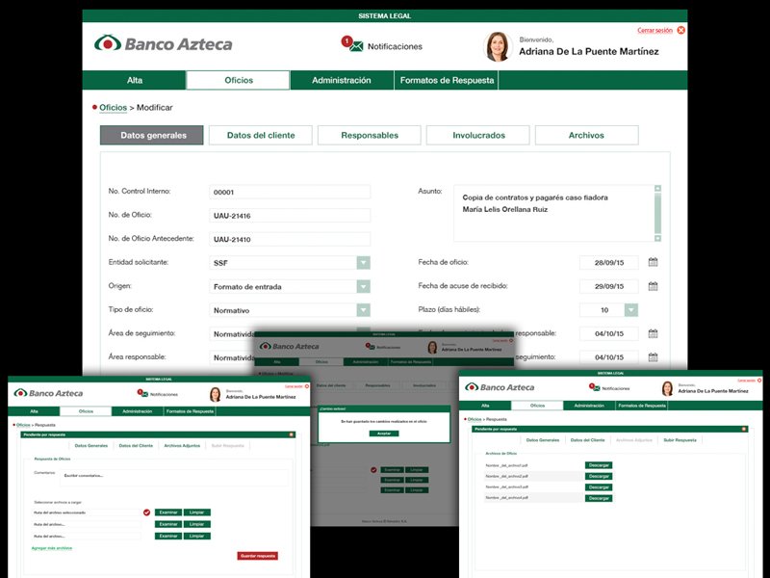
Task: Click the Agregar más archivos link
Action: (52, 548)
